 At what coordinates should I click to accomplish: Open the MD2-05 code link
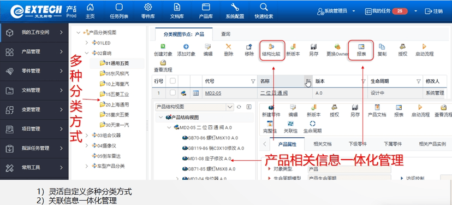point(213,93)
